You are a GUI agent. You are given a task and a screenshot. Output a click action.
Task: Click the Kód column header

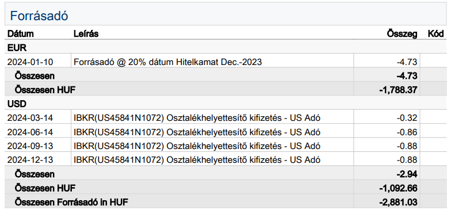click(436, 33)
